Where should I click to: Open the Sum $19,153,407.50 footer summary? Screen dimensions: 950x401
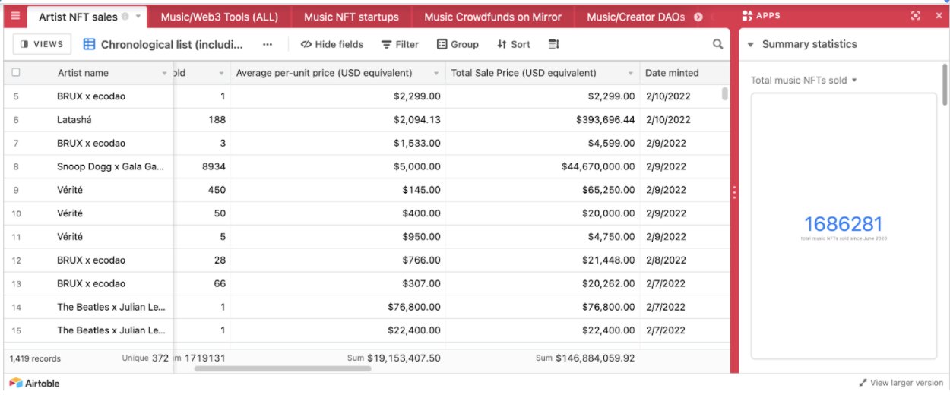click(394, 358)
